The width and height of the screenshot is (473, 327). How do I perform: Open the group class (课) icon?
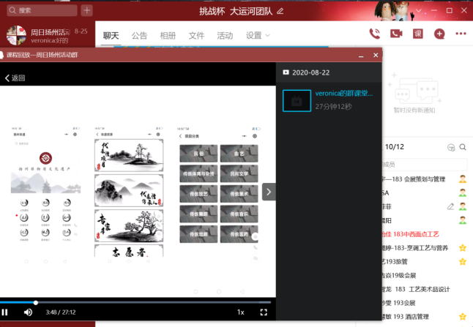point(417,34)
